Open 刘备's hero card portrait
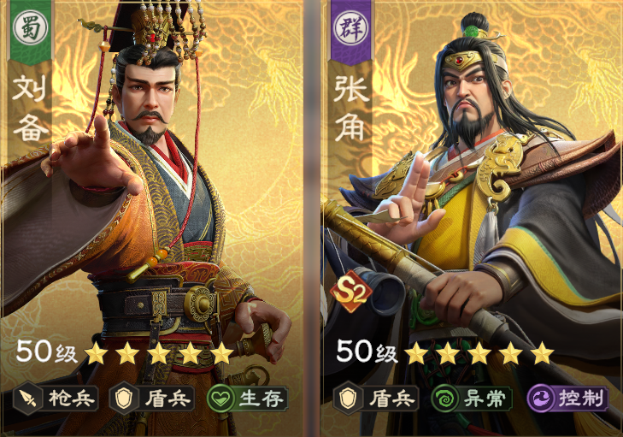The height and width of the screenshot is (437, 623). click(x=152, y=218)
